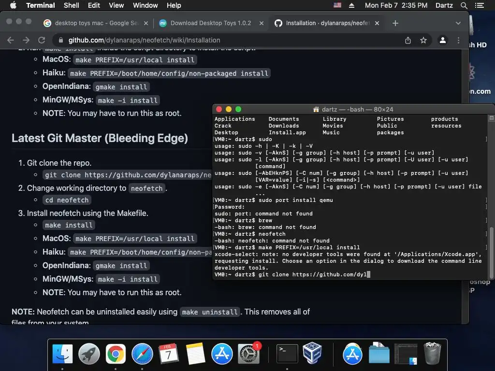Image resolution: width=495 pixels, height=371 pixels.
Task: Switch to the Download Desktop Toys 1.0.2 tab
Action: (x=211, y=23)
